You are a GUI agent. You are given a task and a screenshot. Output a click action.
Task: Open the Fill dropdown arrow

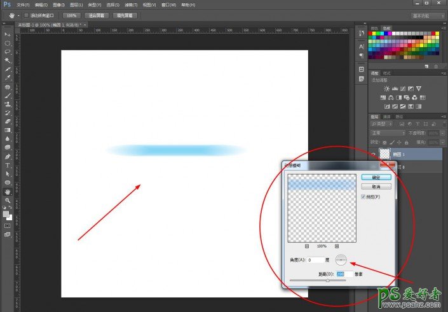(x=444, y=142)
